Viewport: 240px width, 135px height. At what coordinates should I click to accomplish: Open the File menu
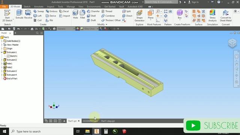tap(4, 7)
